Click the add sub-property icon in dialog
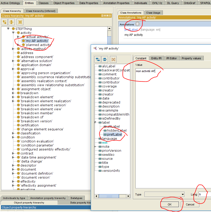The width and height of the screenshot is (211, 212). coord(98,60)
